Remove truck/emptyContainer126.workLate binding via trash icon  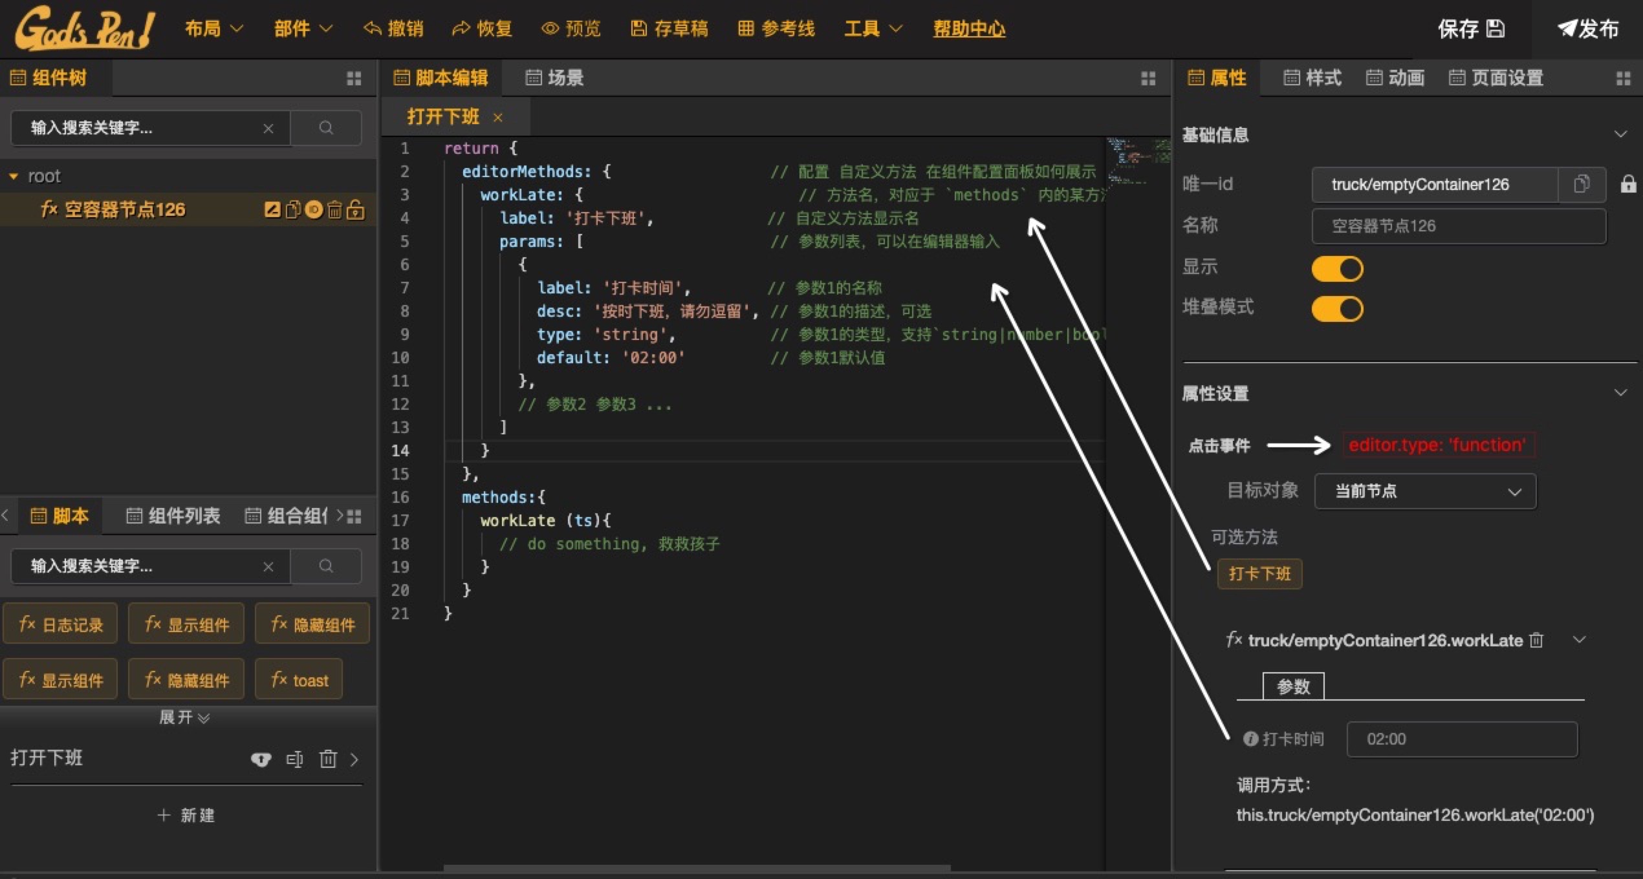(1536, 640)
